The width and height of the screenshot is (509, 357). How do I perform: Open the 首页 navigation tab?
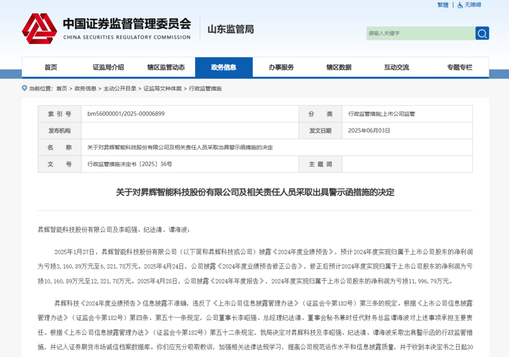tap(51, 67)
